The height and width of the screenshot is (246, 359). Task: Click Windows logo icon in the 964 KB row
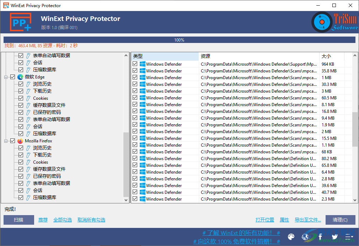tap(143, 64)
